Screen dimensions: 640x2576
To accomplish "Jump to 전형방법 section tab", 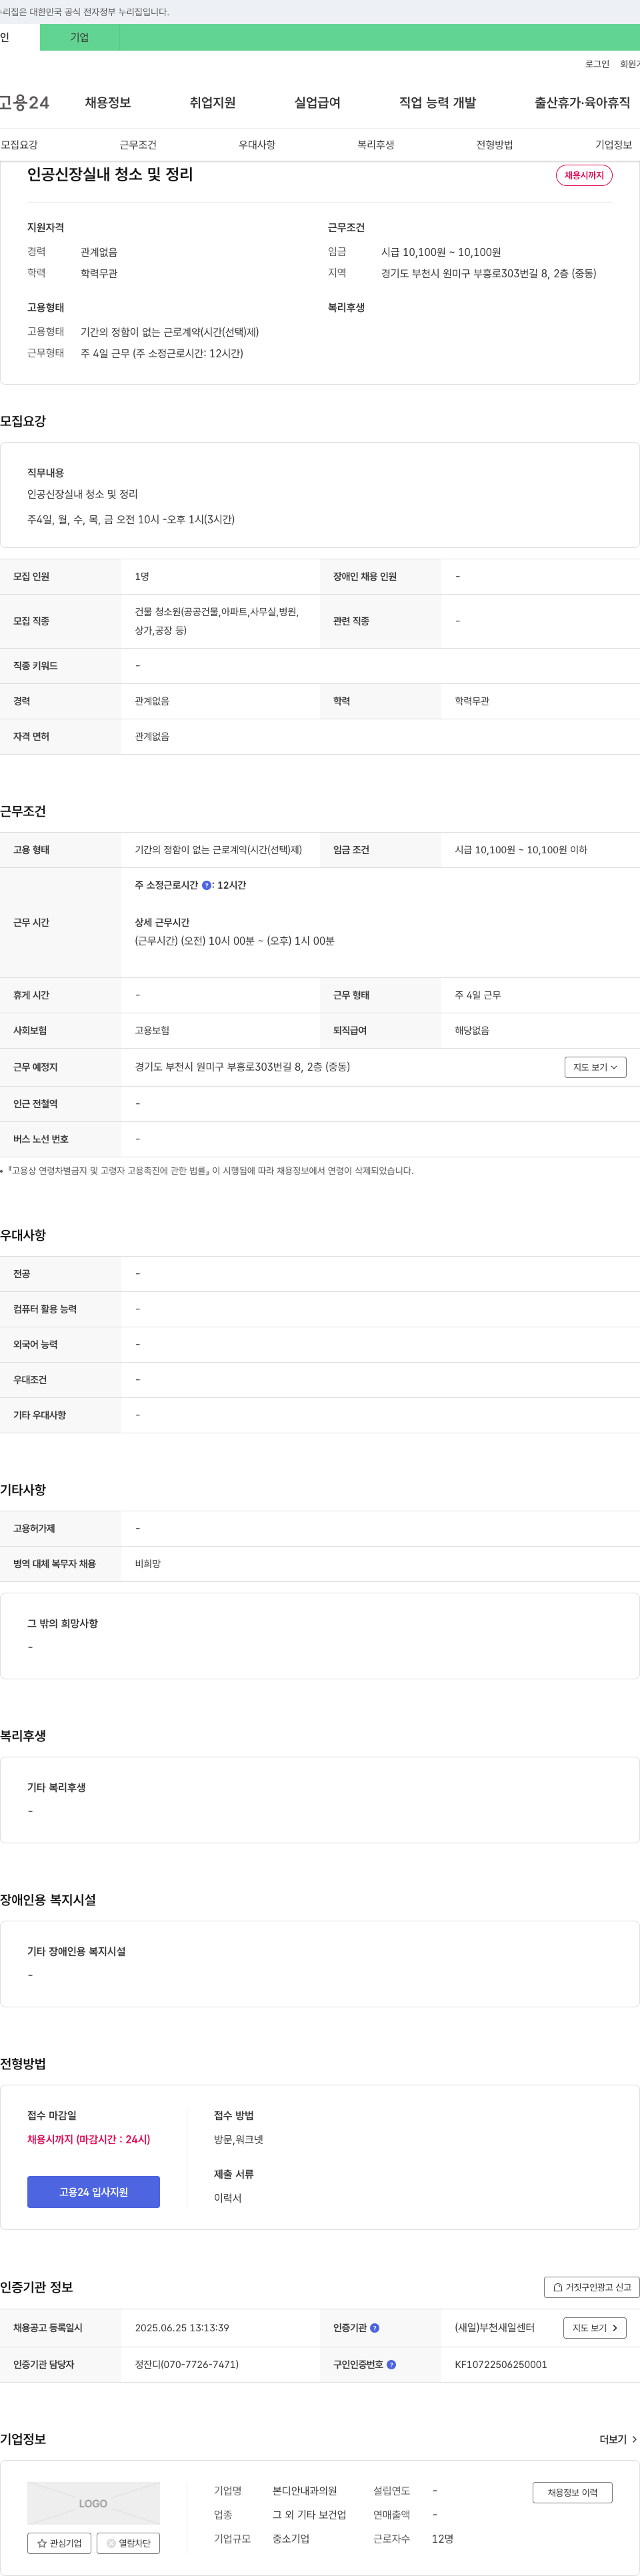I will click(495, 145).
